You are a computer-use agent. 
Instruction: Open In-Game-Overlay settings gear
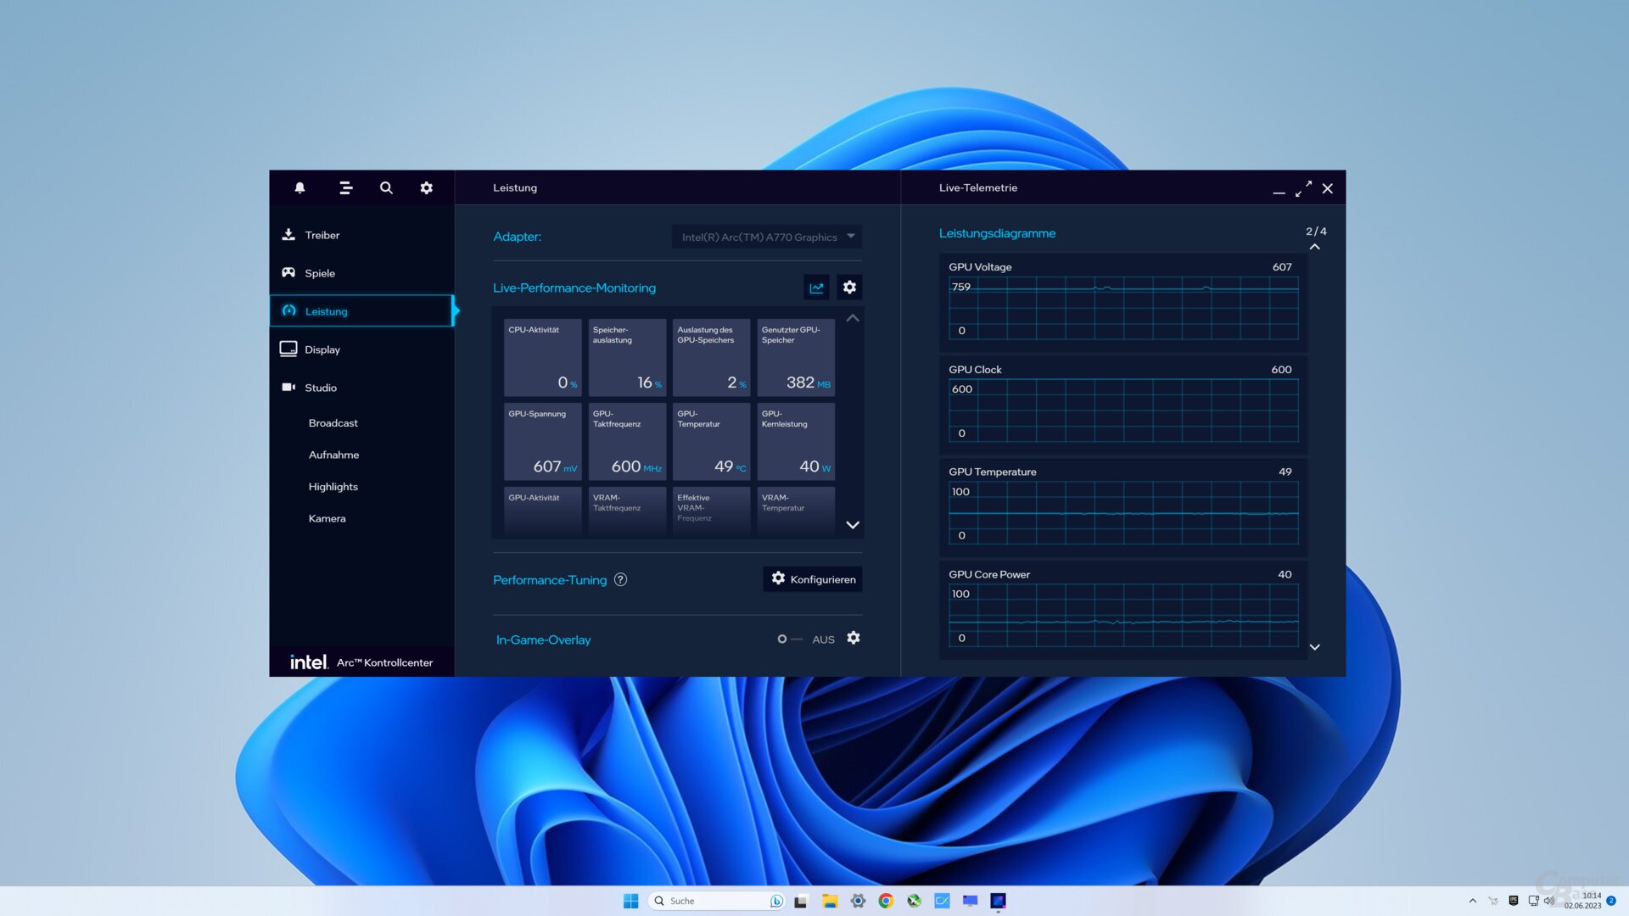point(854,638)
